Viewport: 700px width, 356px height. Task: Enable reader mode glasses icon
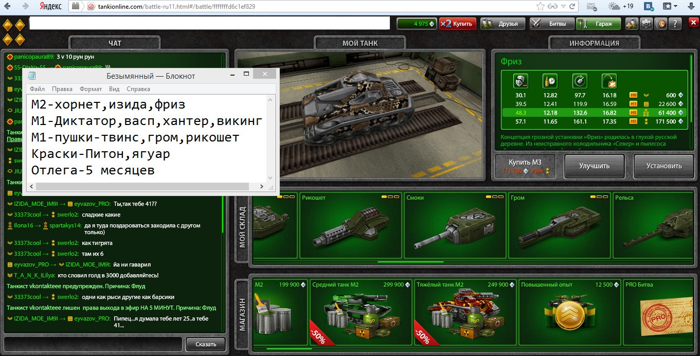(x=553, y=7)
